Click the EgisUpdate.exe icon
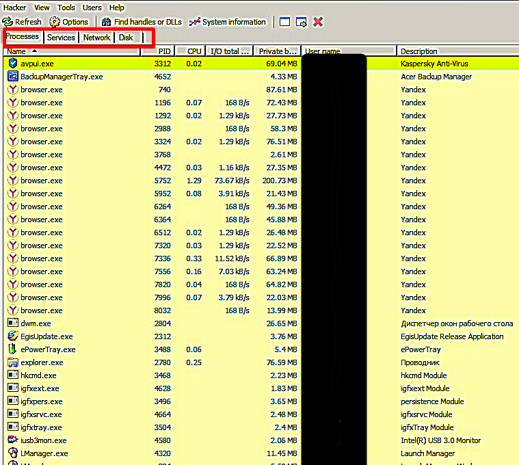The width and height of the screenshot is (519, 465). point(12,336)
